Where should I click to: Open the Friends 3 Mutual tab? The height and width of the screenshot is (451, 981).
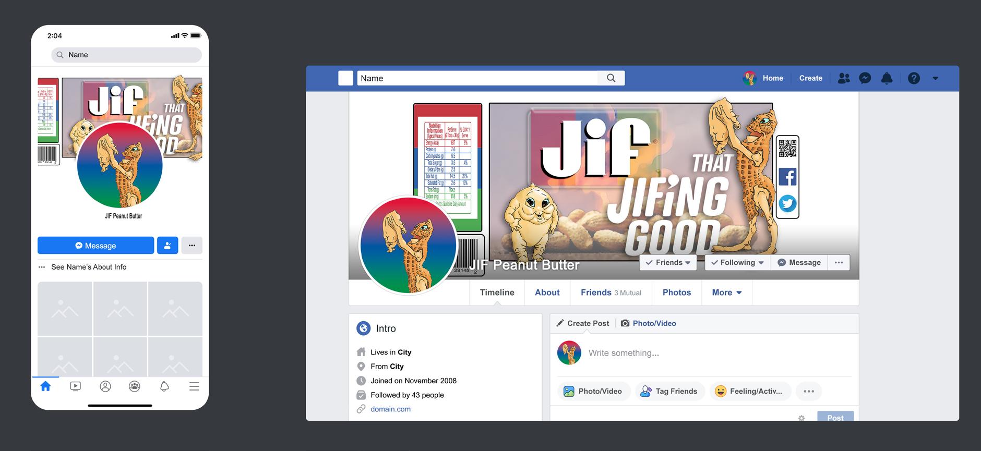click(611, 292)
